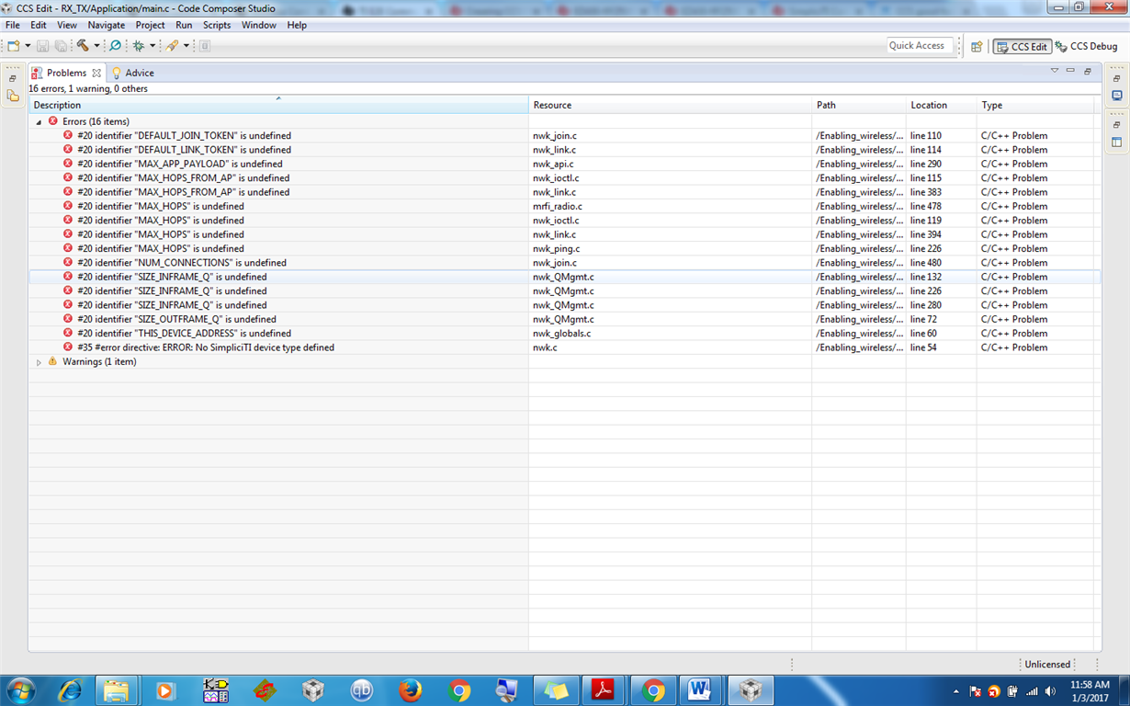Switch to CCS Debug perspective
The image size is (1130, 706).
pyautogui.click(x=1087, y=47)
